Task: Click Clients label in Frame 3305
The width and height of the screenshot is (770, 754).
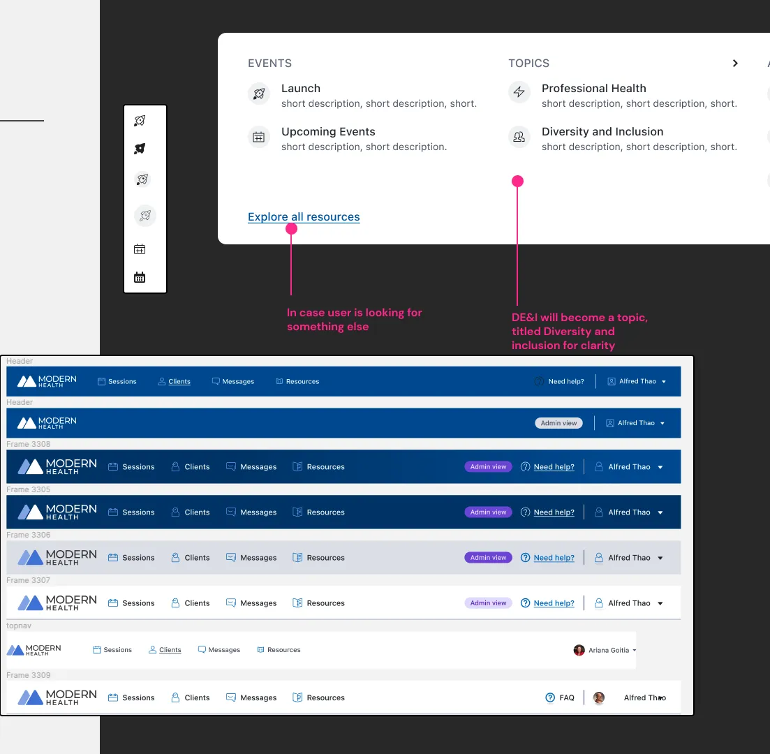Action: click(197, 512)
